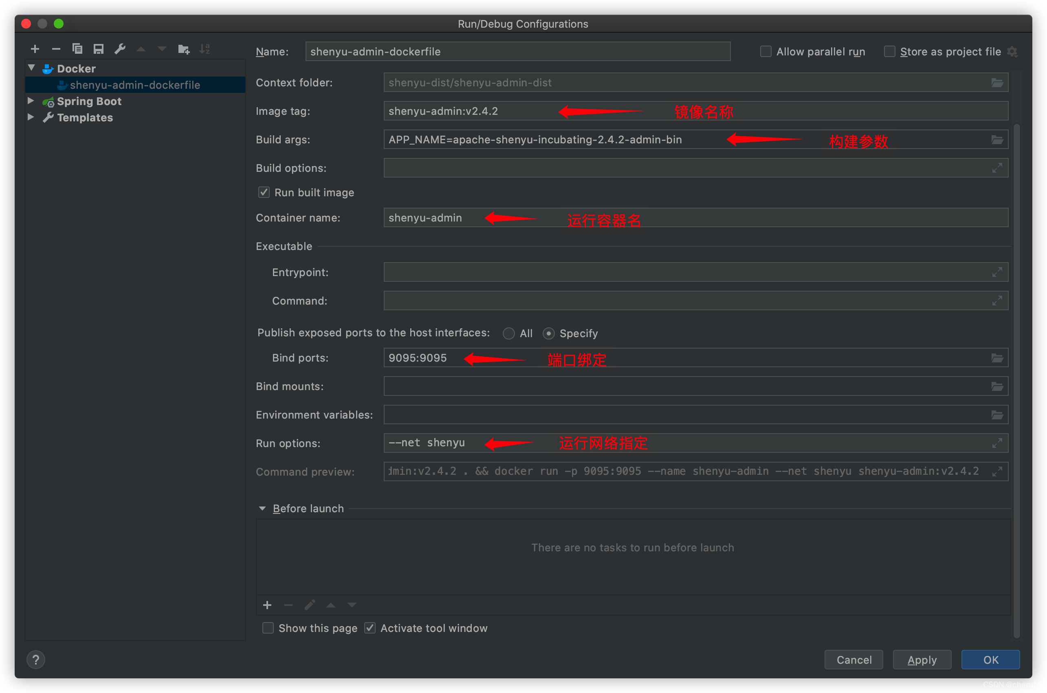
Task: Browse for the context folder
Action: point(996,83)
